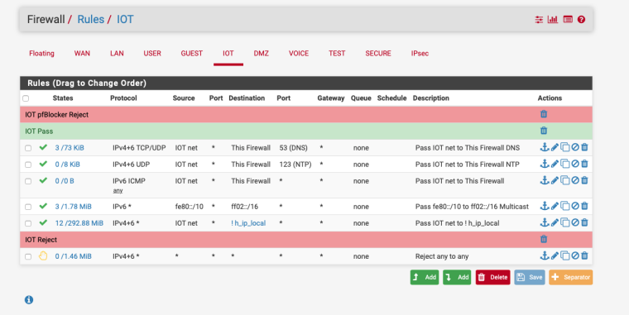
Task: Check the NTP rule row checkbox
Action: [28, 165]
